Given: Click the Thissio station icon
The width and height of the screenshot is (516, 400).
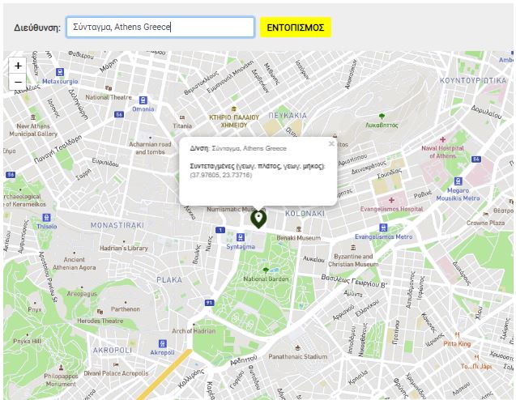Looking at the screenshot, I should [x=47, y=218].
